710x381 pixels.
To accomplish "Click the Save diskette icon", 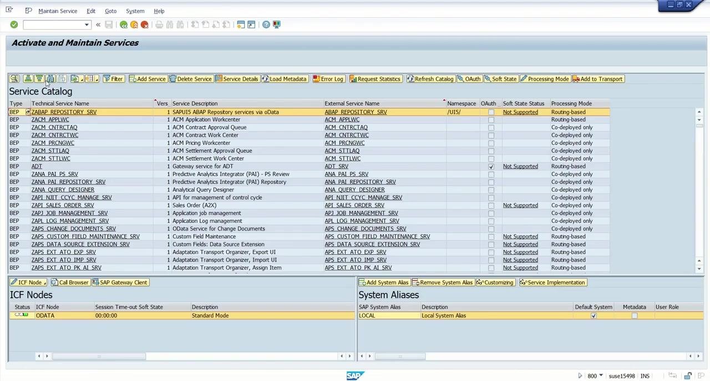I will point(109,24).
